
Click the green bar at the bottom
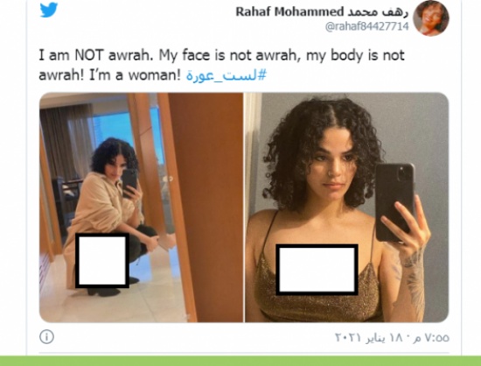coord(240,361)
